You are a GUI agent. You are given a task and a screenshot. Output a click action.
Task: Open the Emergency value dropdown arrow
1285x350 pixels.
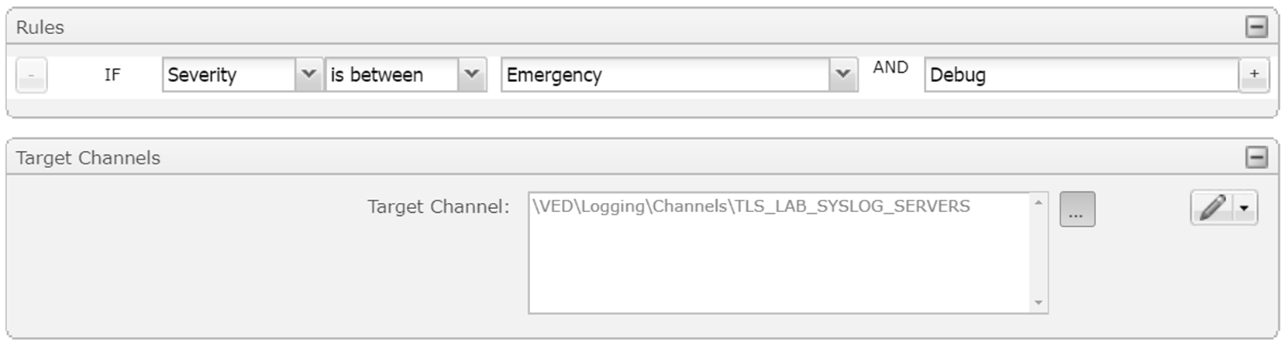click(842, 75)
